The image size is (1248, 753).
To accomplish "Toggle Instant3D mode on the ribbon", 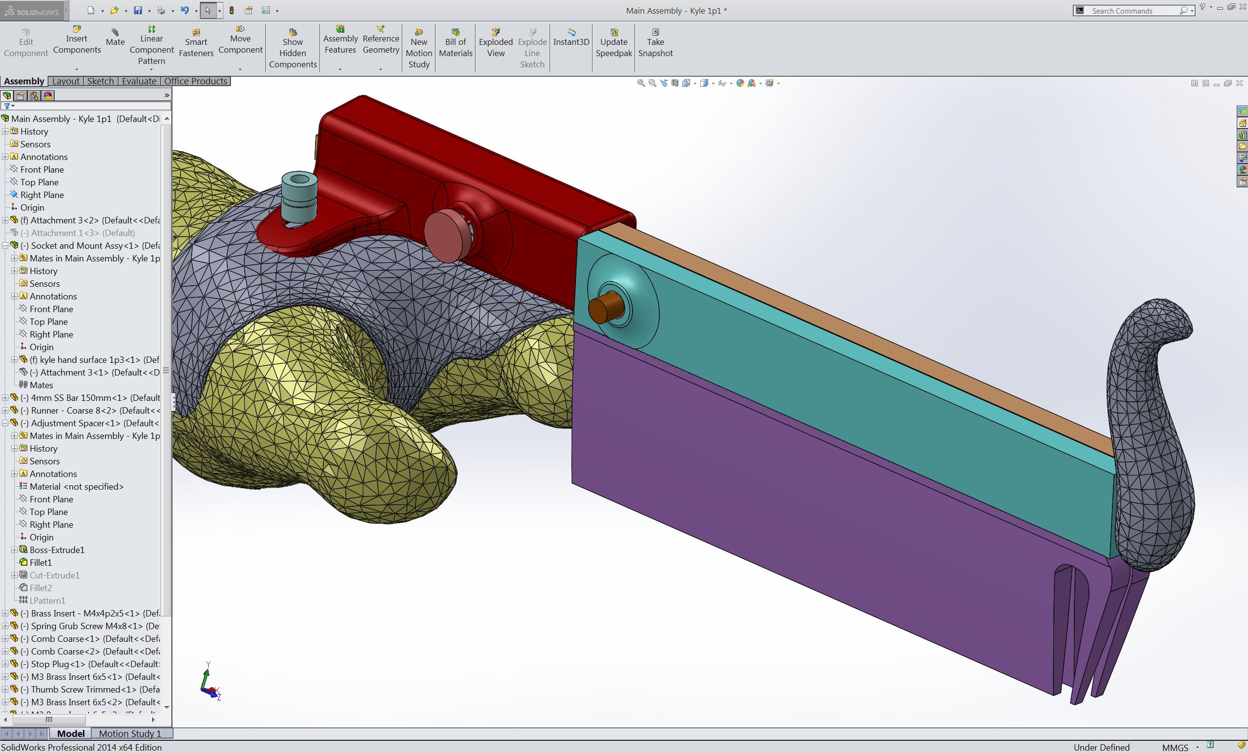I will 571,38.
